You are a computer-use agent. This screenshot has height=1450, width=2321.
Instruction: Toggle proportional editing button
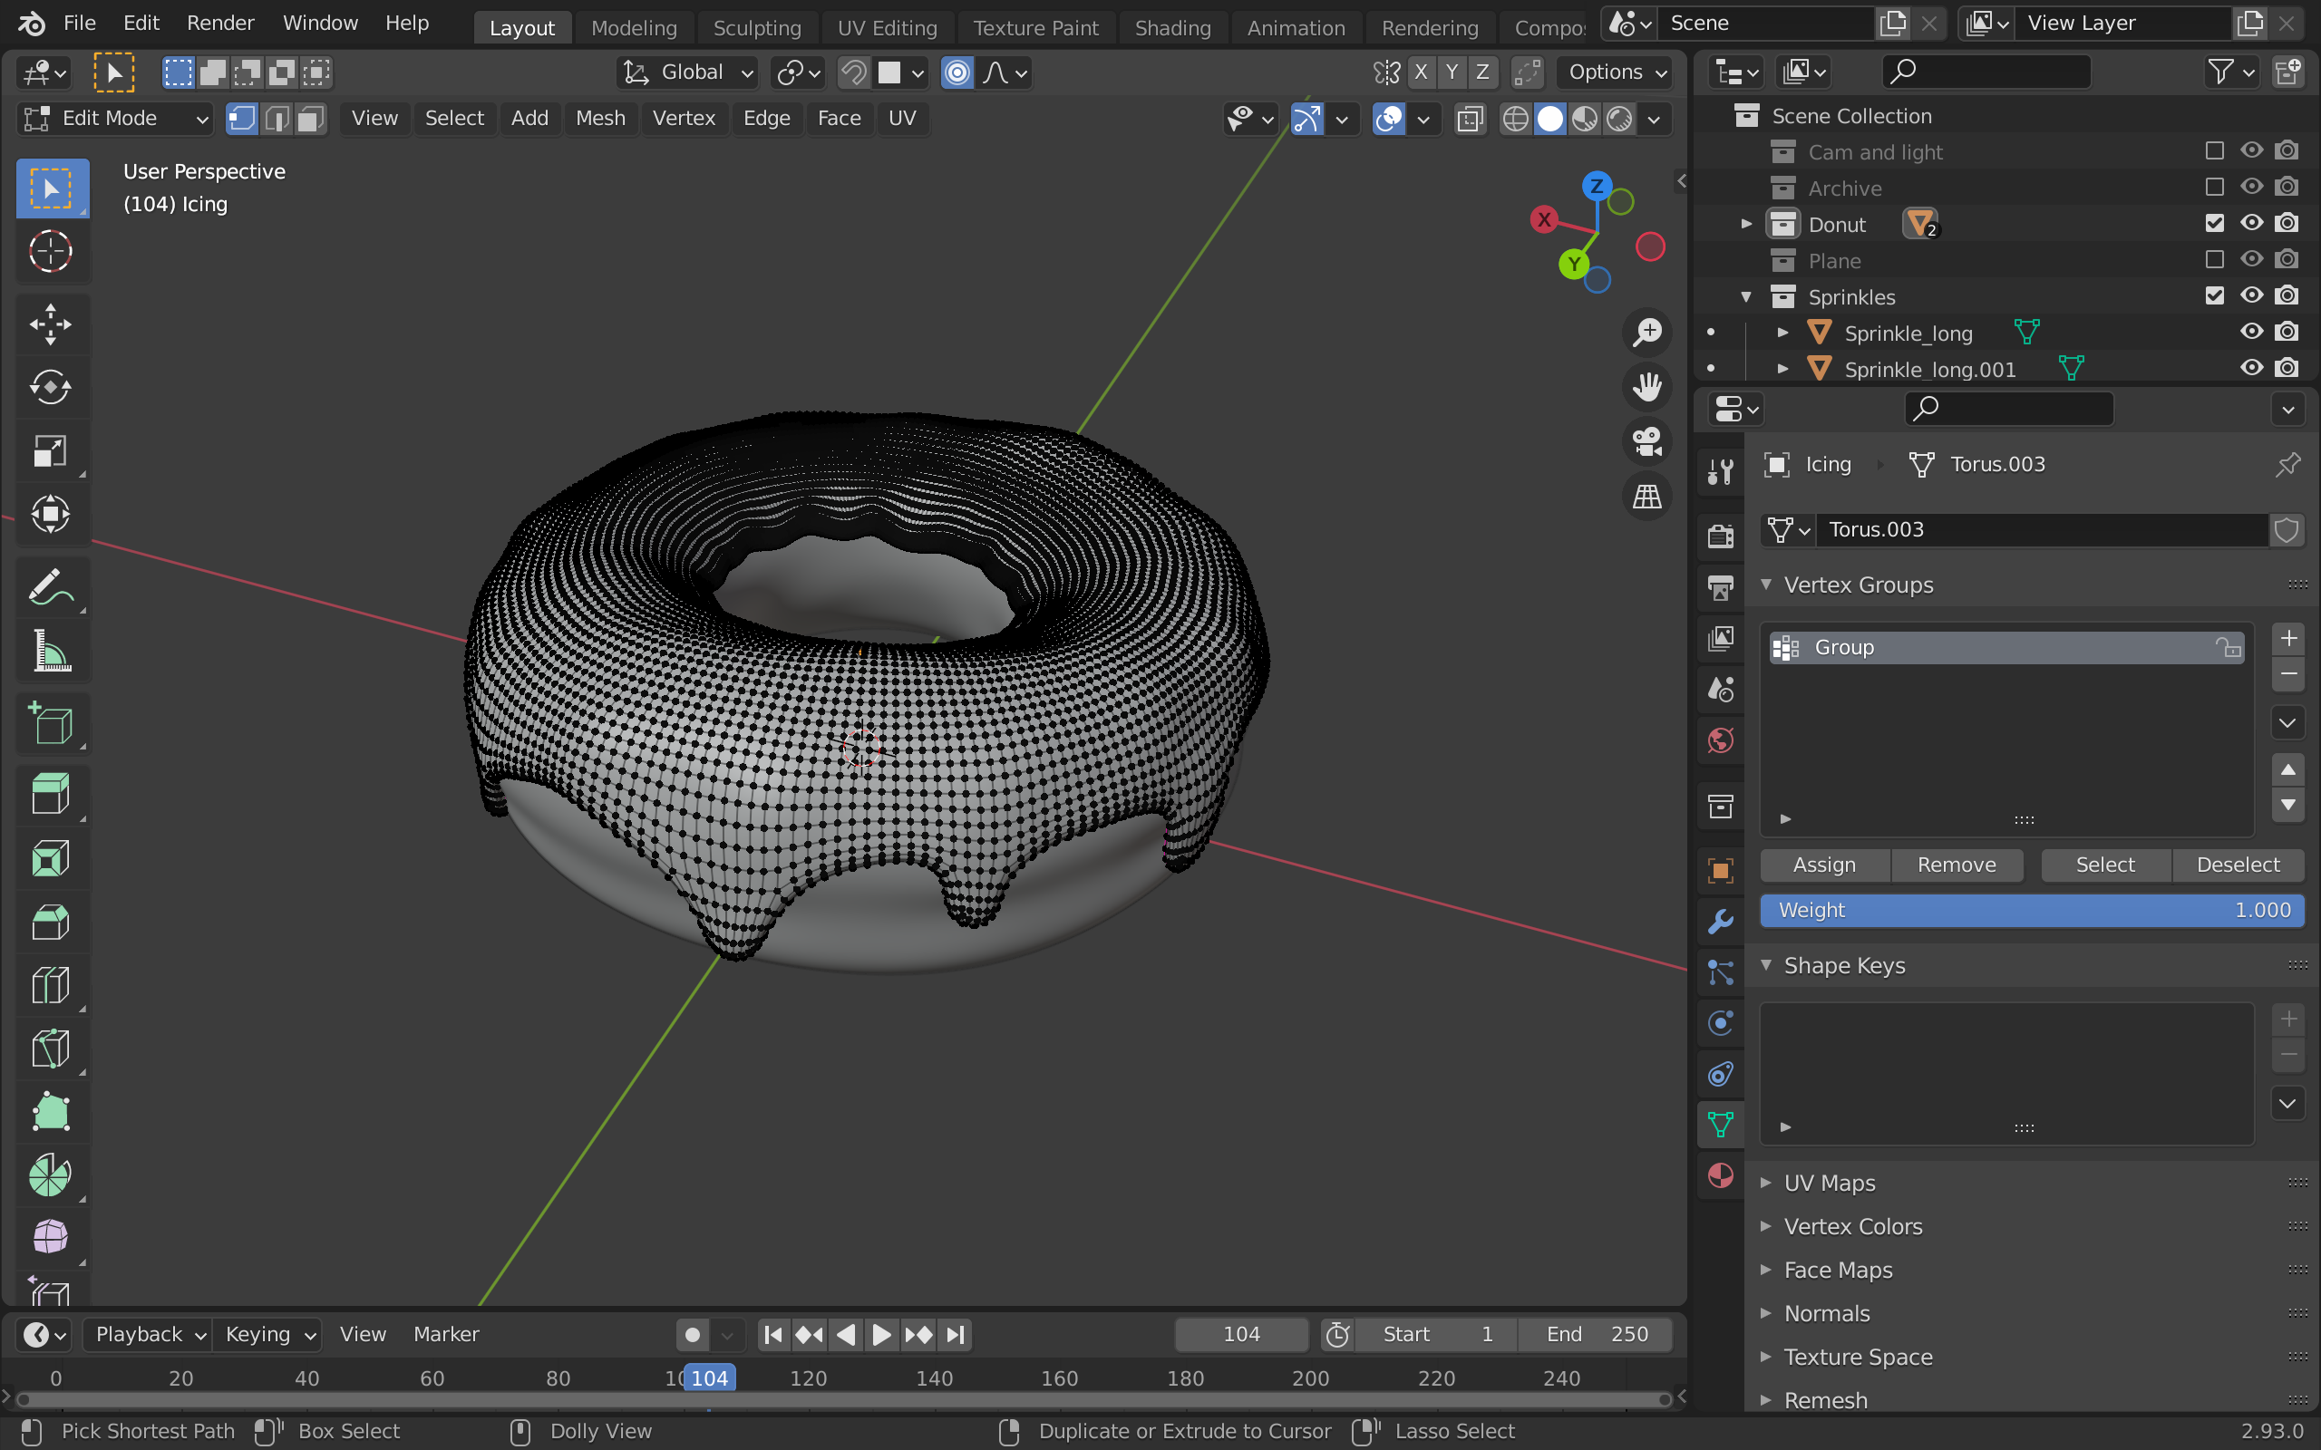click(957, 72)
